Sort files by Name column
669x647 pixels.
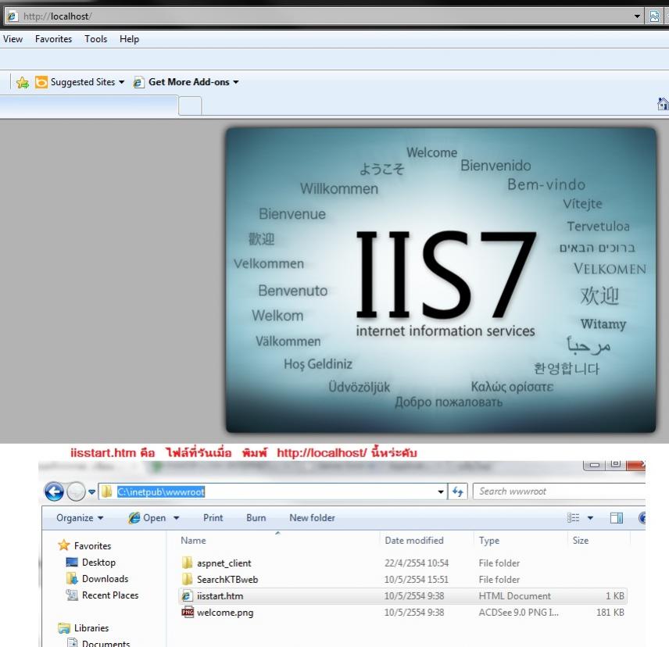click(x=193, y=541)
